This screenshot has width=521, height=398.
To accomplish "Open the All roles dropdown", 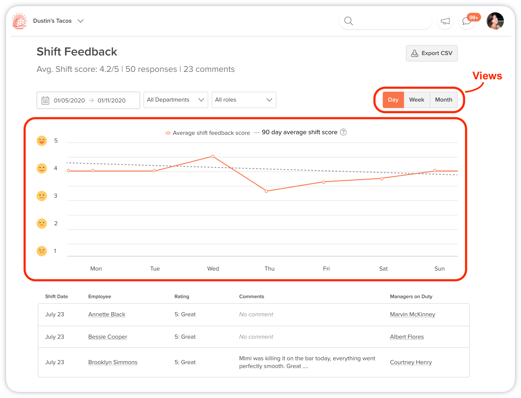I will (x=244, y=100).
